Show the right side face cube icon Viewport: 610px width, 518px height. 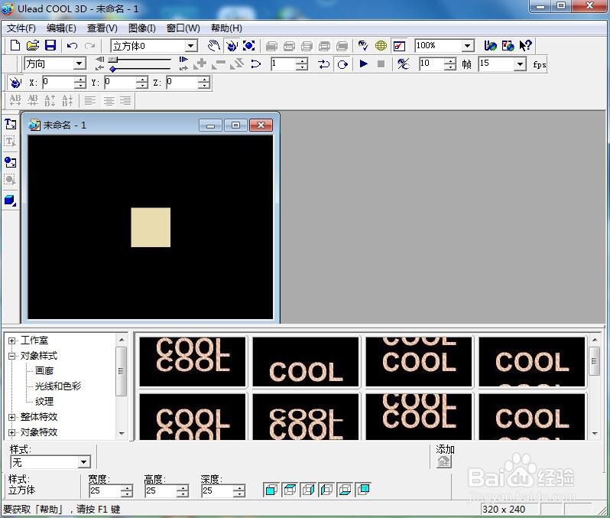pos(308,490)
